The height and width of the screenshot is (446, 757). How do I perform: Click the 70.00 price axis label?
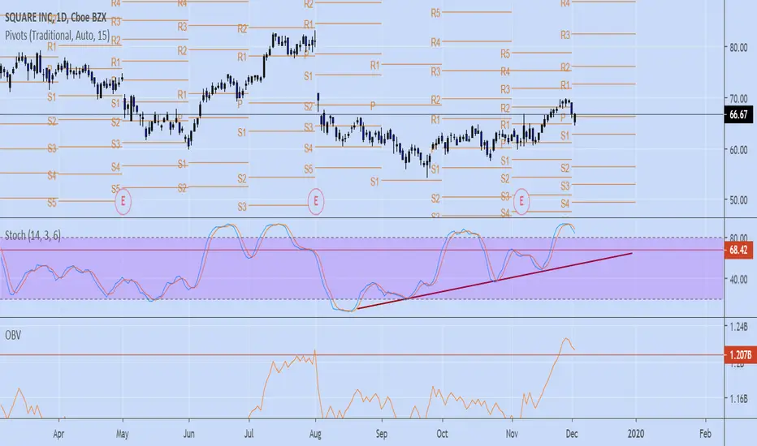click(738, 99)
